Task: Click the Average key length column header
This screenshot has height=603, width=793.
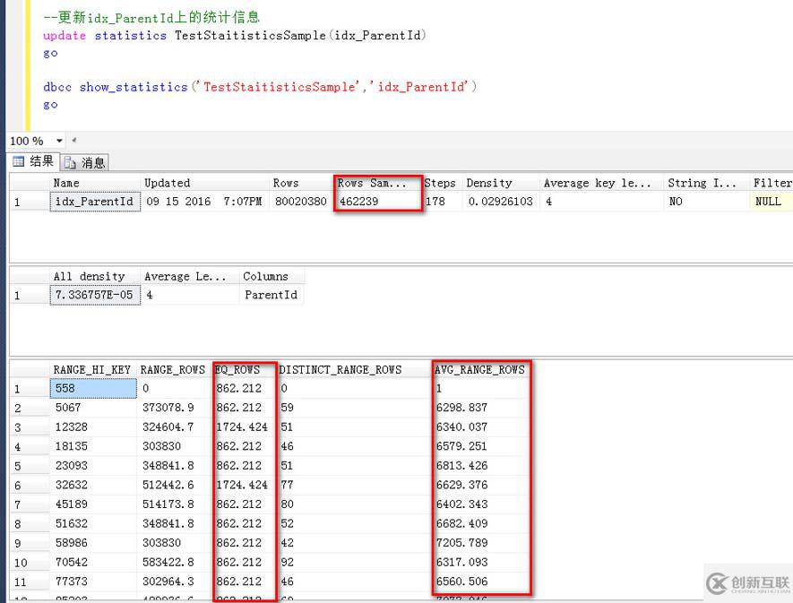Action: (x=602, y=183)
